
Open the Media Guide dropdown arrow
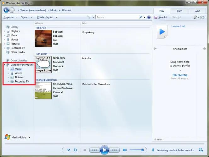[29, 137]
